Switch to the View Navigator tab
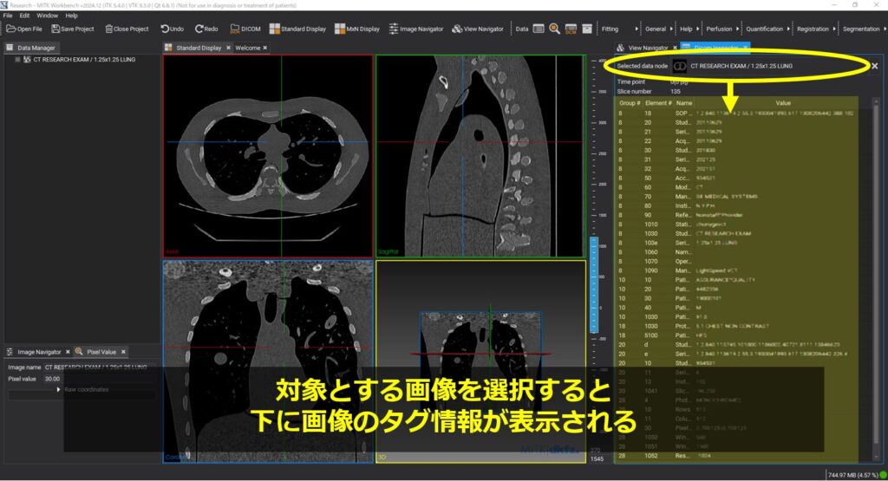 point(647,49)
